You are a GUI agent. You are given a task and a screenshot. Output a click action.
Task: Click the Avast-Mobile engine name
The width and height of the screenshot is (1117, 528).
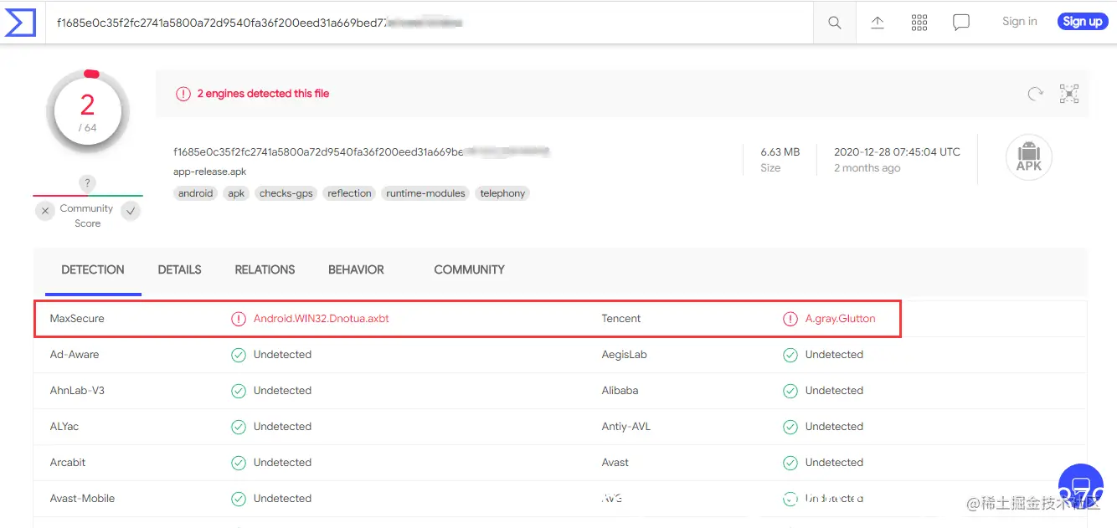[82, 499]
